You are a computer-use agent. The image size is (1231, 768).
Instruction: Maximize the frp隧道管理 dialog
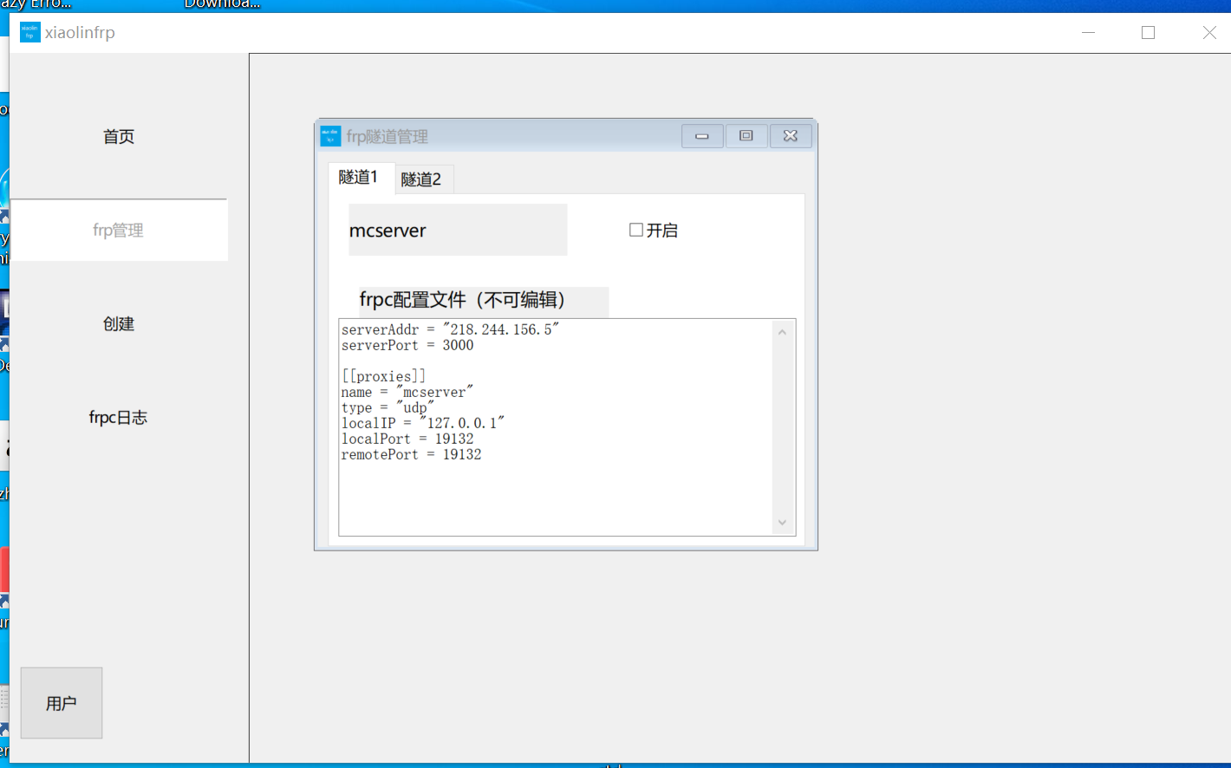point(746,135)
